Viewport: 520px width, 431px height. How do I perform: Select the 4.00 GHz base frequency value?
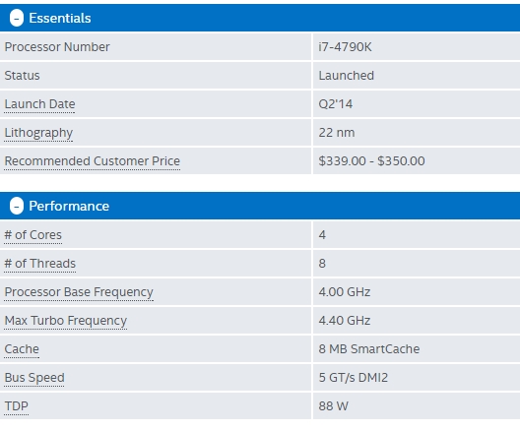coord(345,292)
